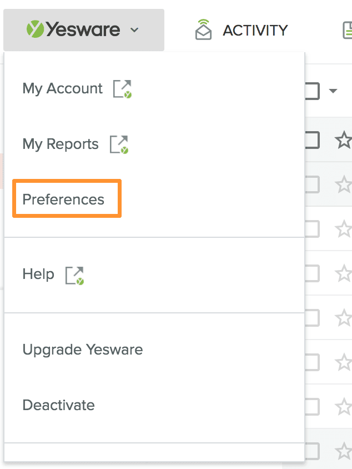Tick the select-all checkbox above emails

pyautogui.click(x=311, y=91)
